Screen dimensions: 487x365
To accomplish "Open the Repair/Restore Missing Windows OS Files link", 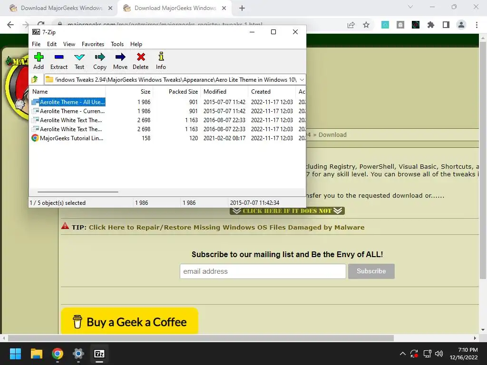I will coord(226,227).
